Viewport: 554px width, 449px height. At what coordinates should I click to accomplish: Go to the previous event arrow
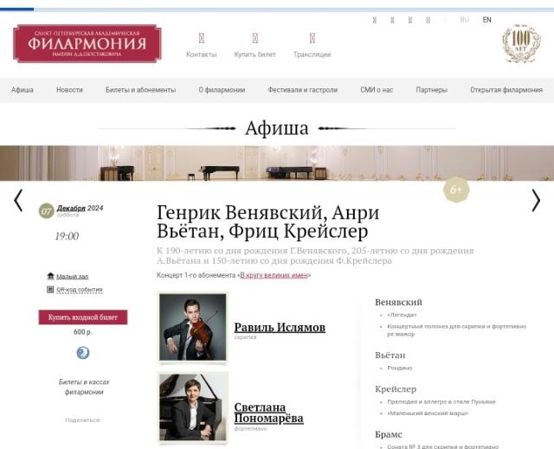(18, 201)
